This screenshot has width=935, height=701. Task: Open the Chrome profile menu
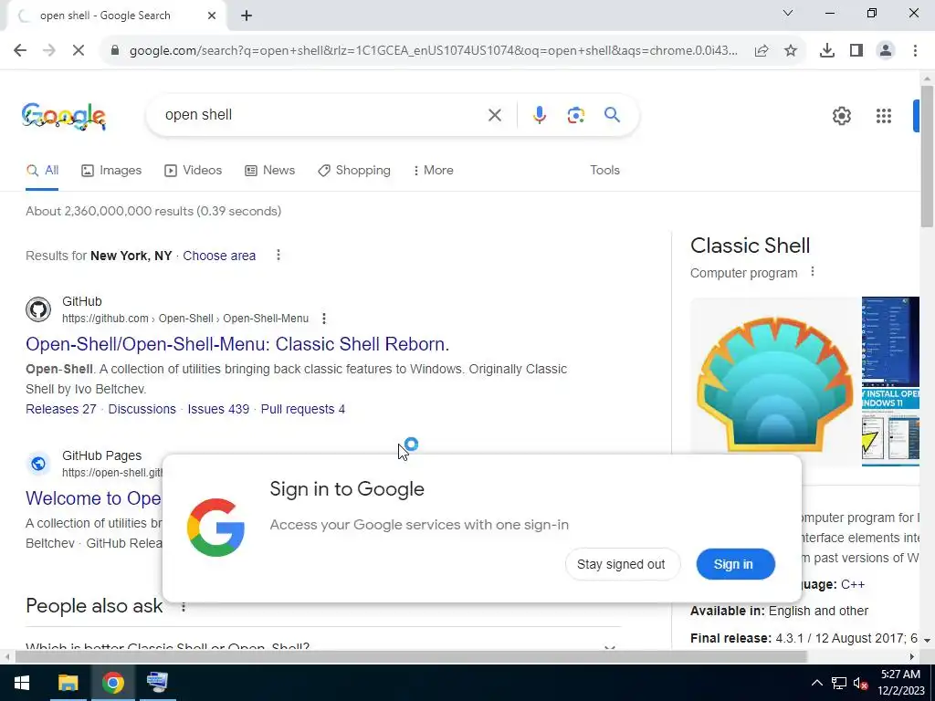click(x=886, y=51)
